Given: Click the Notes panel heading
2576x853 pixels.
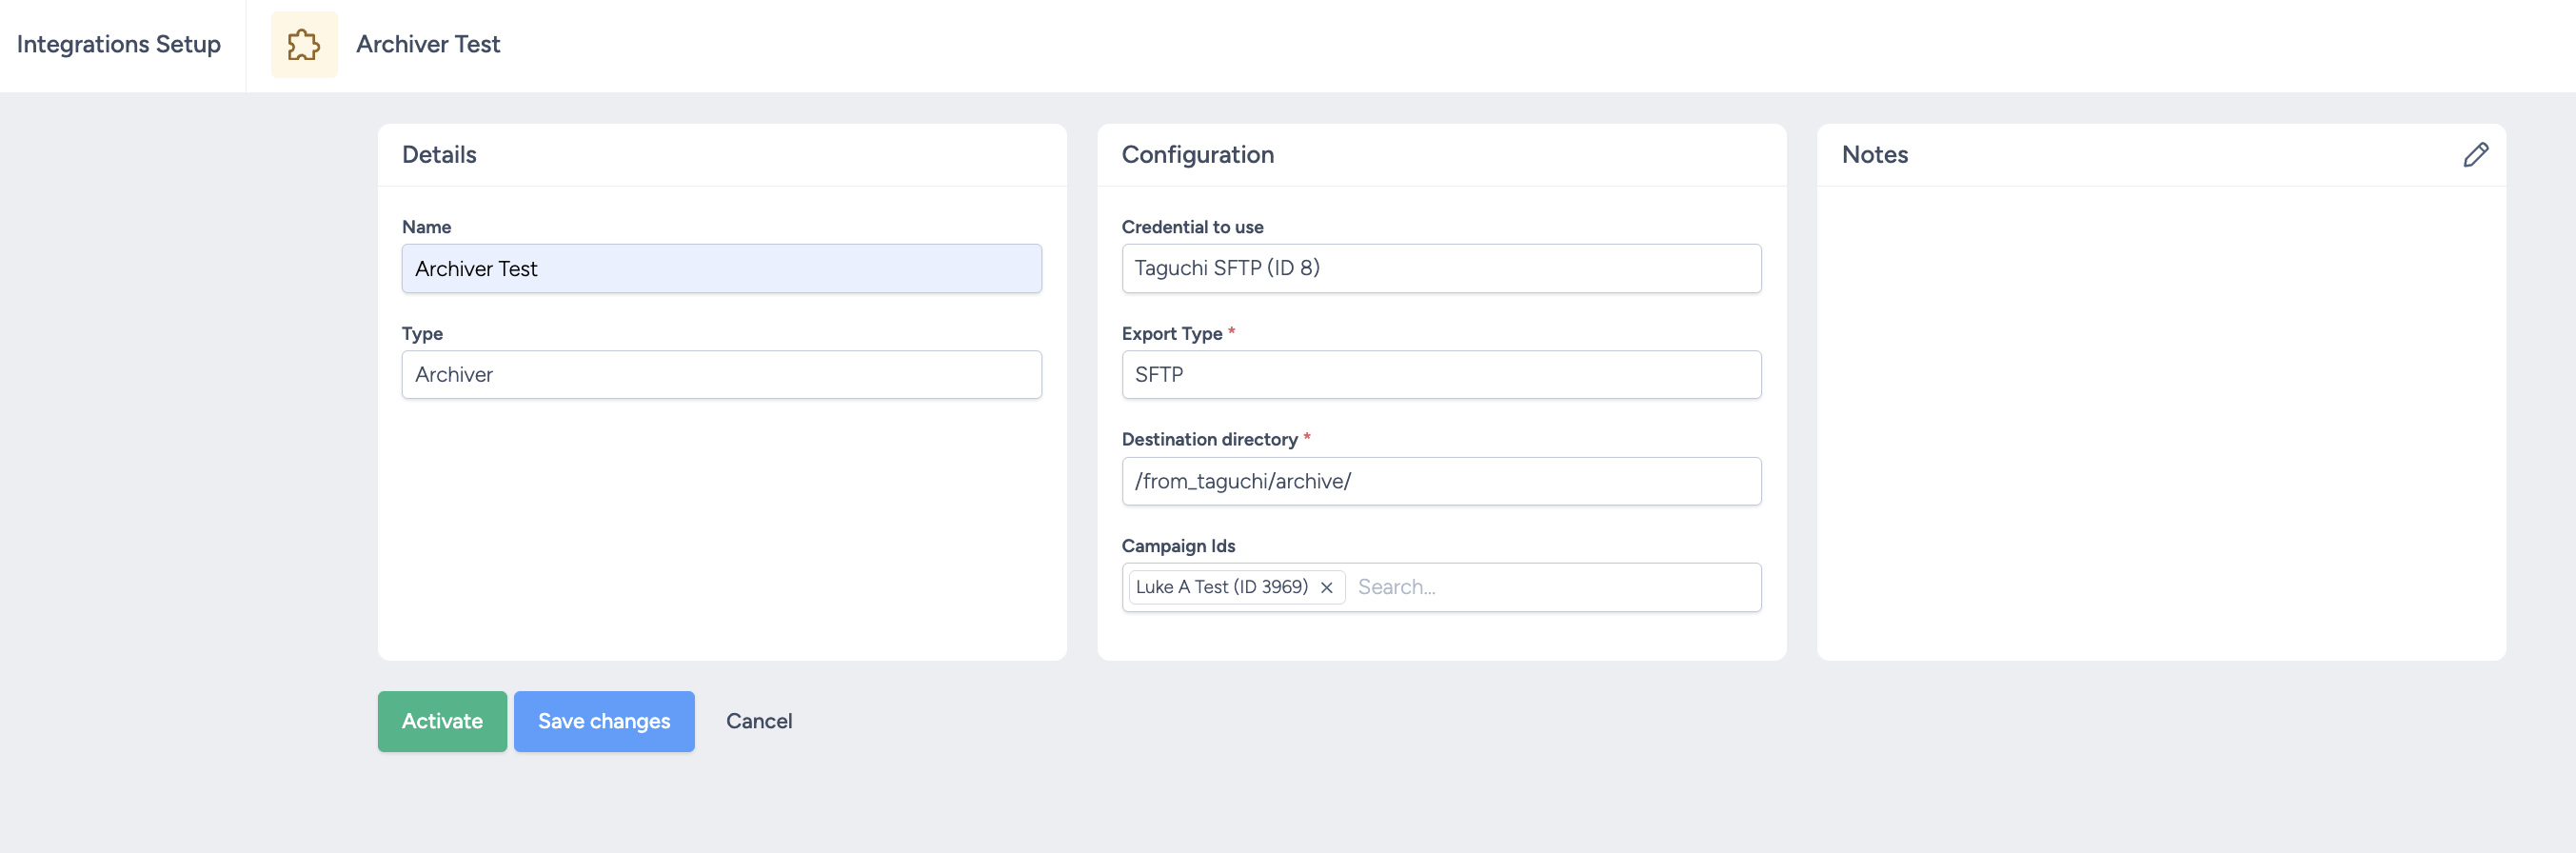Looking at the screenshot, I should click(x=1874, y=155).
